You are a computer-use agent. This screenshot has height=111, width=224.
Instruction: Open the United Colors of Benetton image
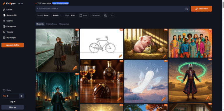click(190, 43)
